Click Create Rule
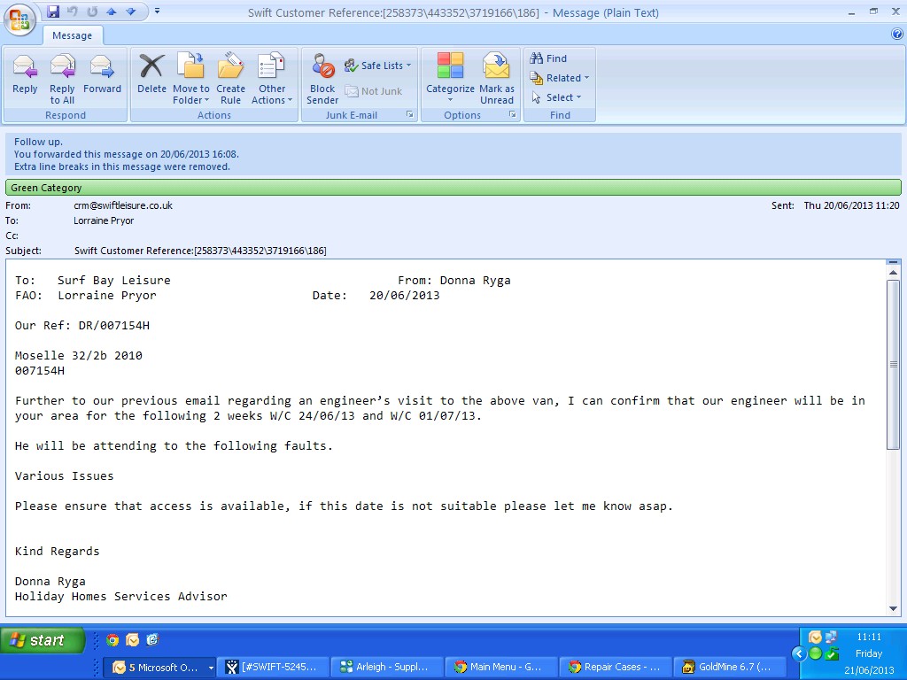 [231, 79]
